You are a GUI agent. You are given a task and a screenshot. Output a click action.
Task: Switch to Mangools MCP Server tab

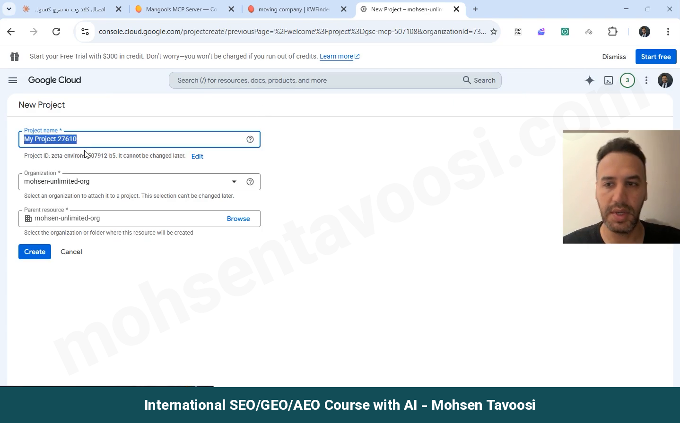point(185,9)
